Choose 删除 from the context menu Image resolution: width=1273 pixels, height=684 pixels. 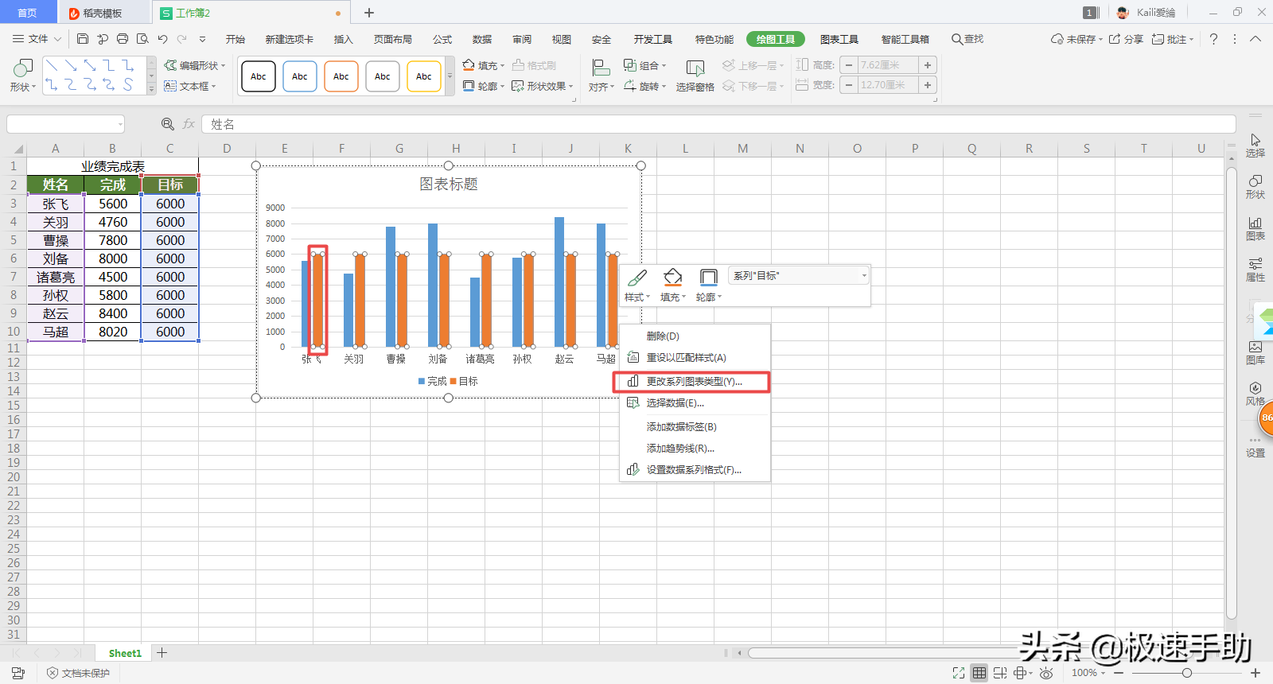pos(695,336)
